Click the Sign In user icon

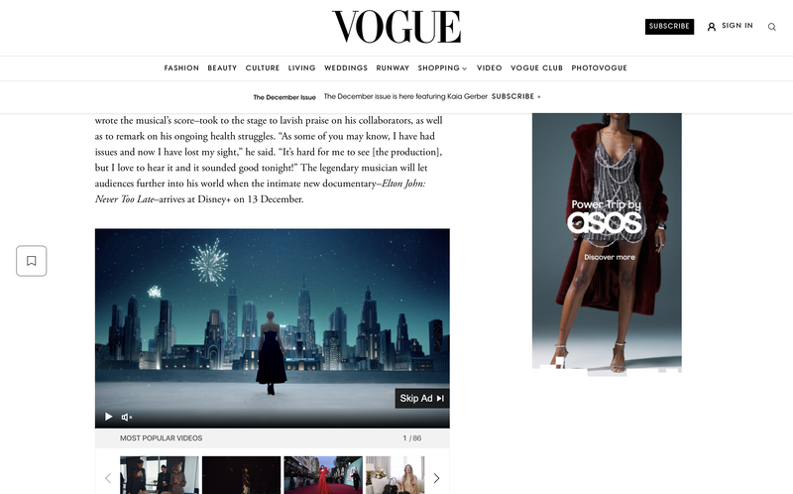pos(712,27)
